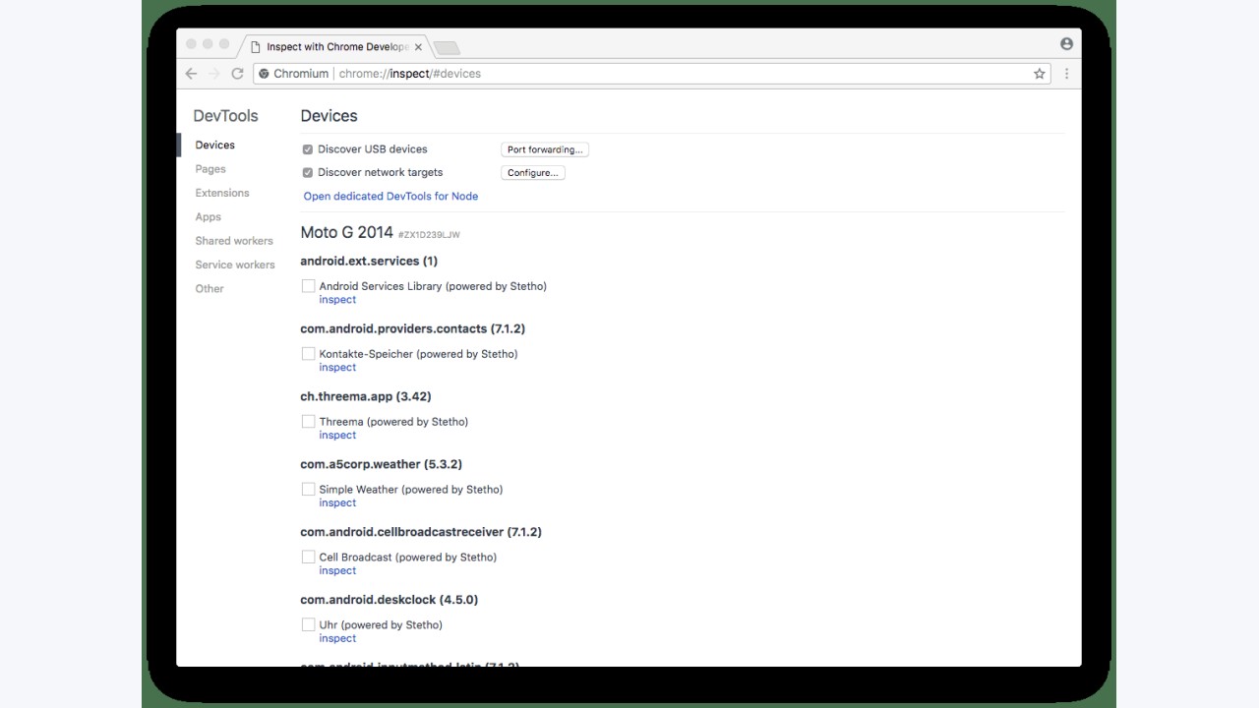Open the Other section in sidebar

pyautogui.click(x=210, y=289)
